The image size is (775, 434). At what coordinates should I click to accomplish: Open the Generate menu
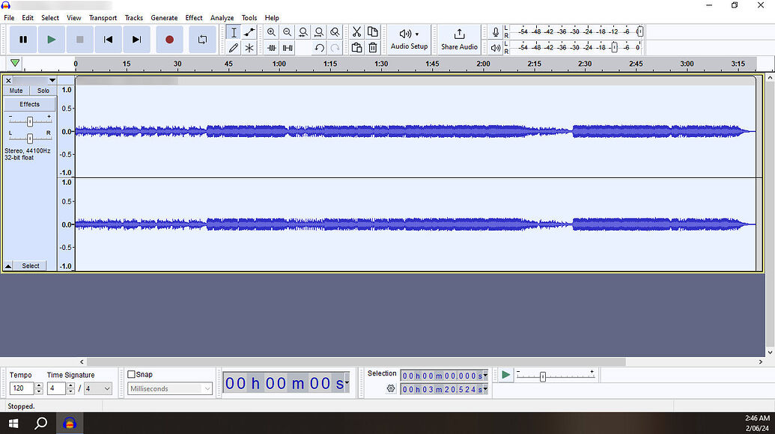point(164,17)
